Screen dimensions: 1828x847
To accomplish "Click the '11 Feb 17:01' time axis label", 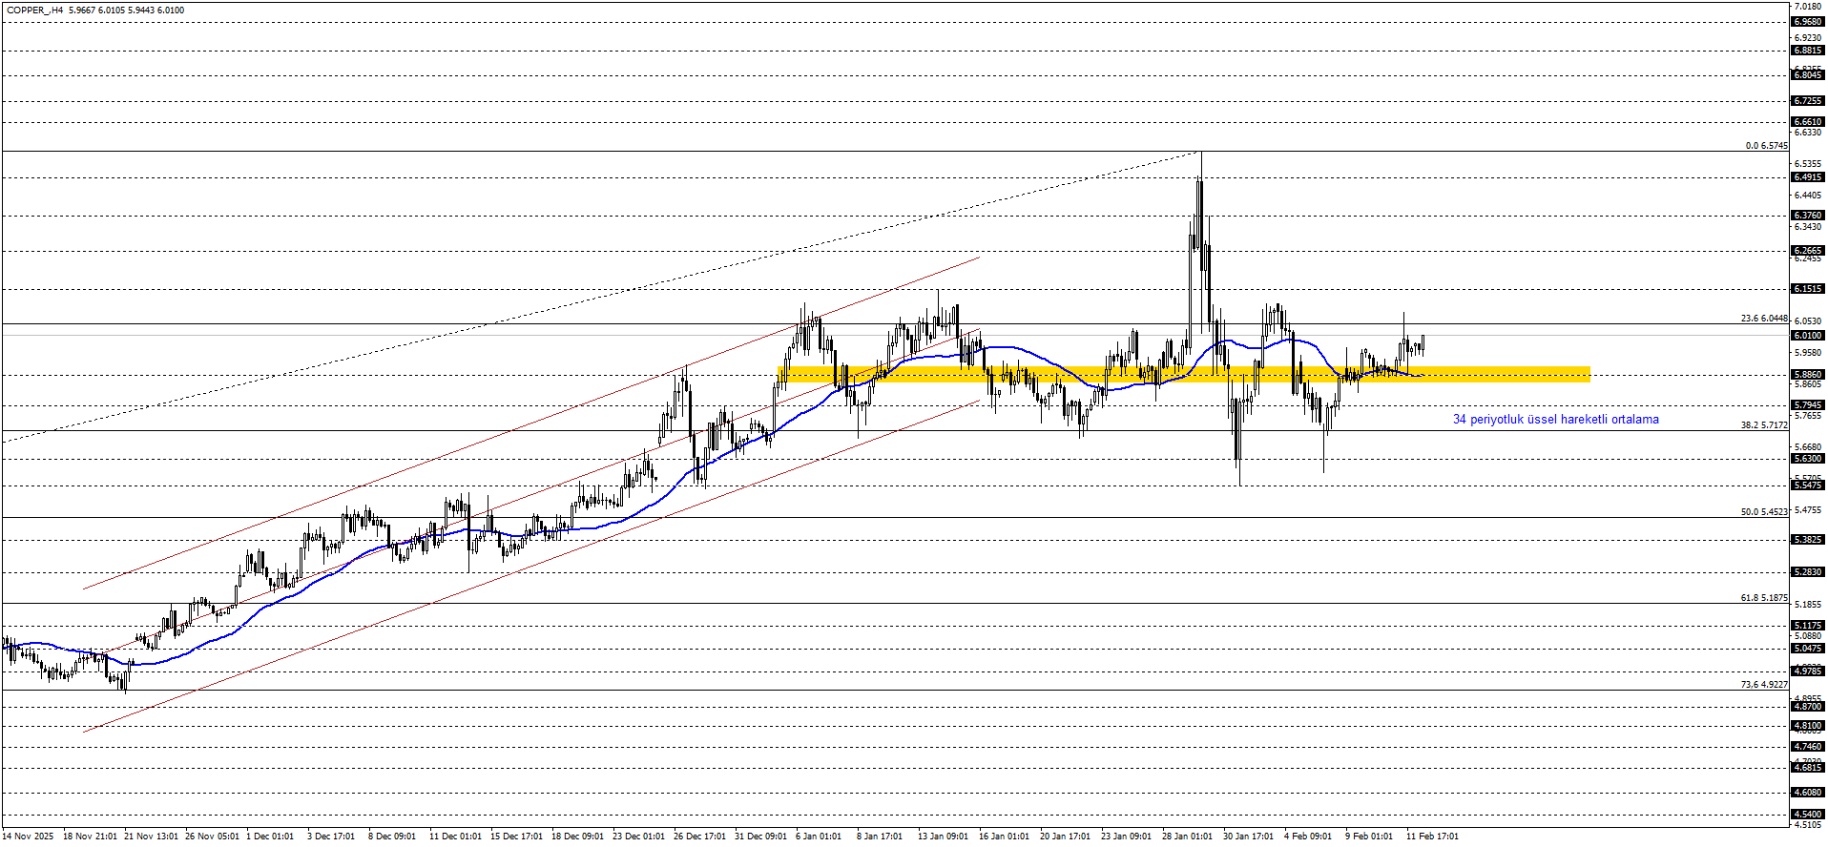I will (1432, 837).
